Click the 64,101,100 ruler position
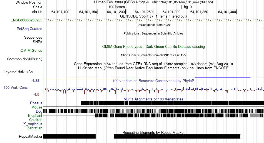Viewport: 264px width, 143px height. point(60,12)
